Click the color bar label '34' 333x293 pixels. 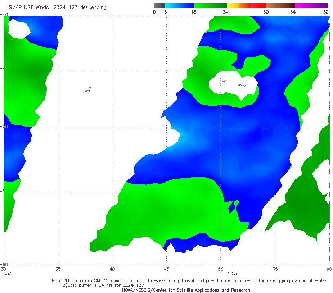pyautogui.click(x=225, y=12)
